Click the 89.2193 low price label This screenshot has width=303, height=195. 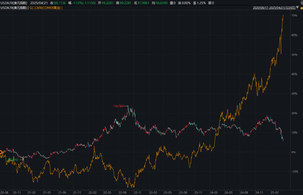[x=13, y=159]
